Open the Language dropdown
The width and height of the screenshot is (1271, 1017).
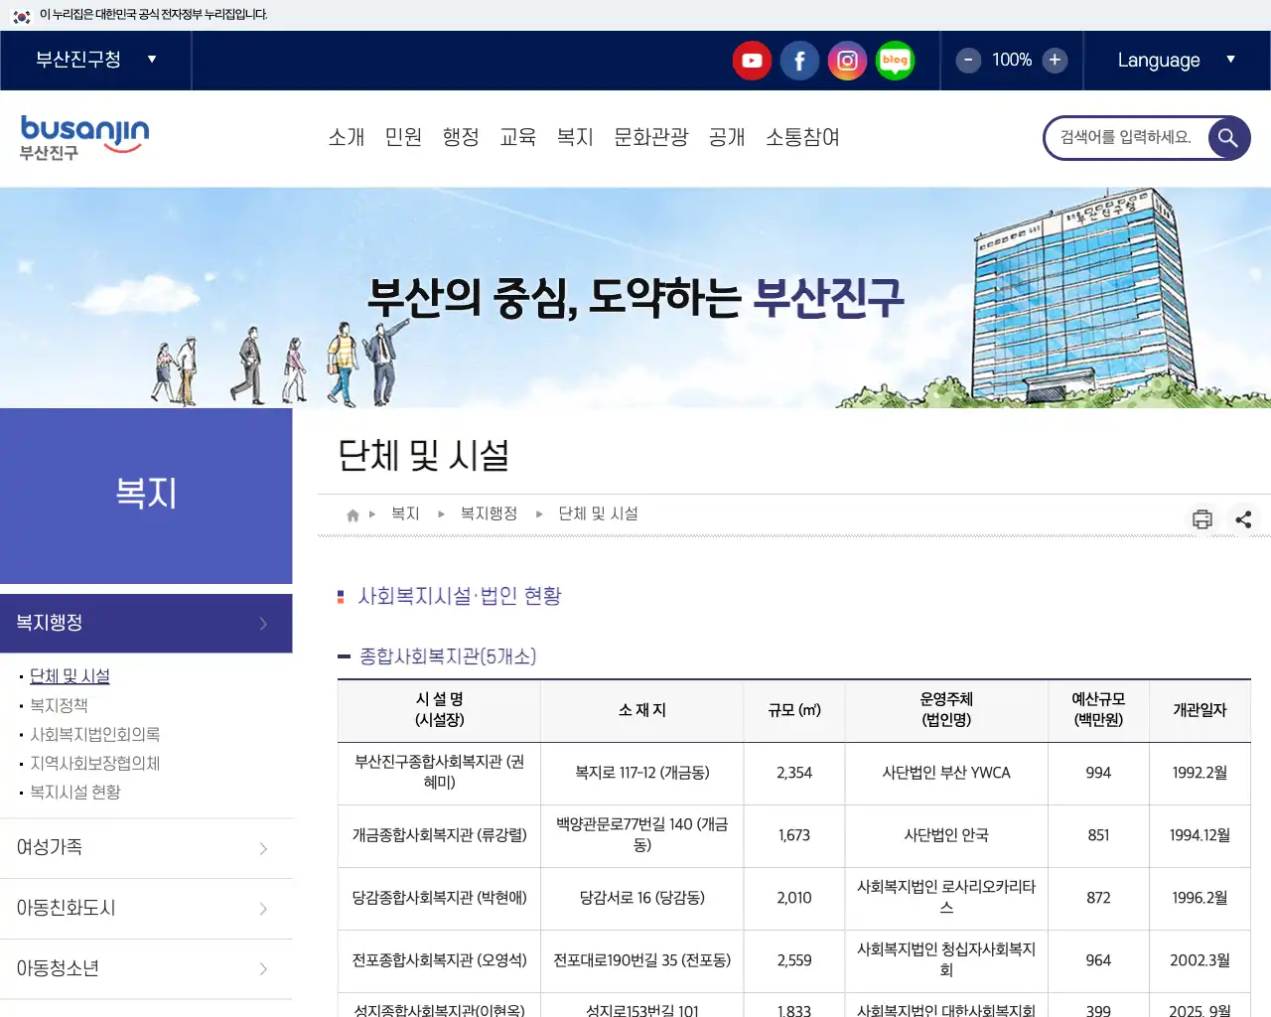1175,61
